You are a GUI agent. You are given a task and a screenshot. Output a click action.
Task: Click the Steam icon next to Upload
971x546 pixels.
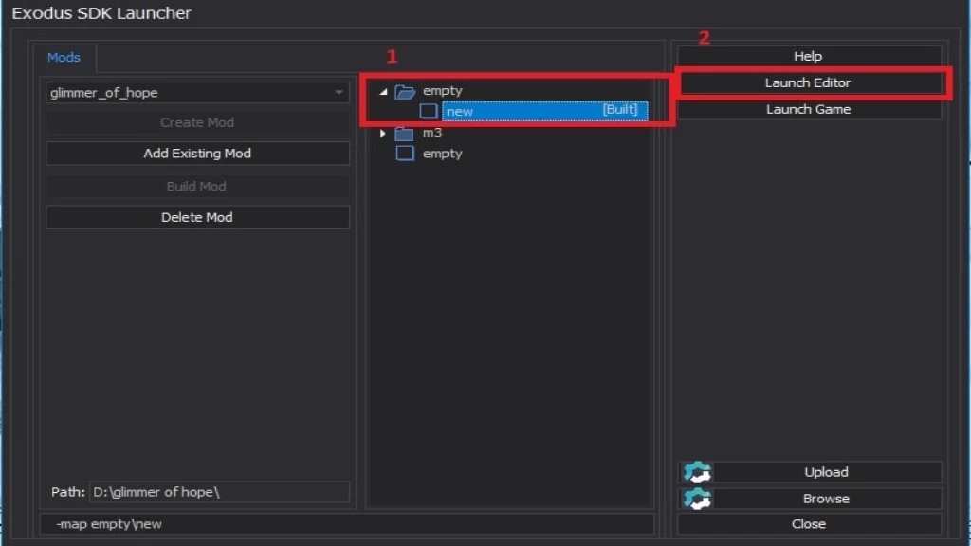pos(697,472)
